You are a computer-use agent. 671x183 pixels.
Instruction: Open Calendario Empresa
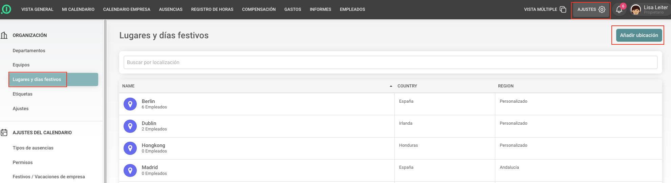point(127,9)
